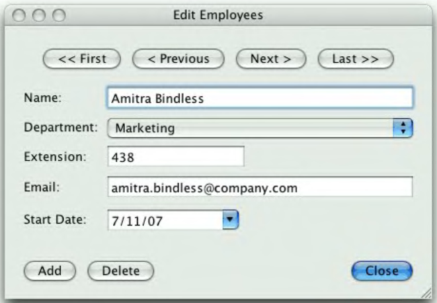Jump to the Last >> record
Image resolution: width=437 pixels, height=303 pixels.
coord(355,58)
